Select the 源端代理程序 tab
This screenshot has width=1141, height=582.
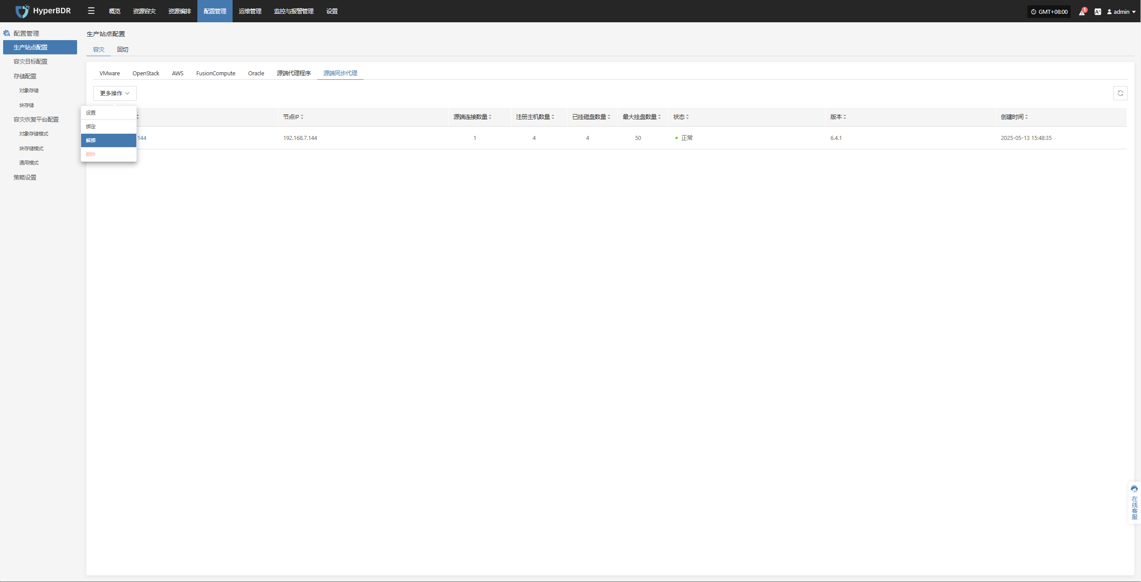tap(294, 73)
